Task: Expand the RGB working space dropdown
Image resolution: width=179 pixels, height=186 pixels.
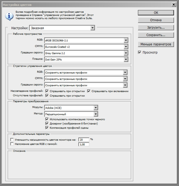Action: click(86, 40)
